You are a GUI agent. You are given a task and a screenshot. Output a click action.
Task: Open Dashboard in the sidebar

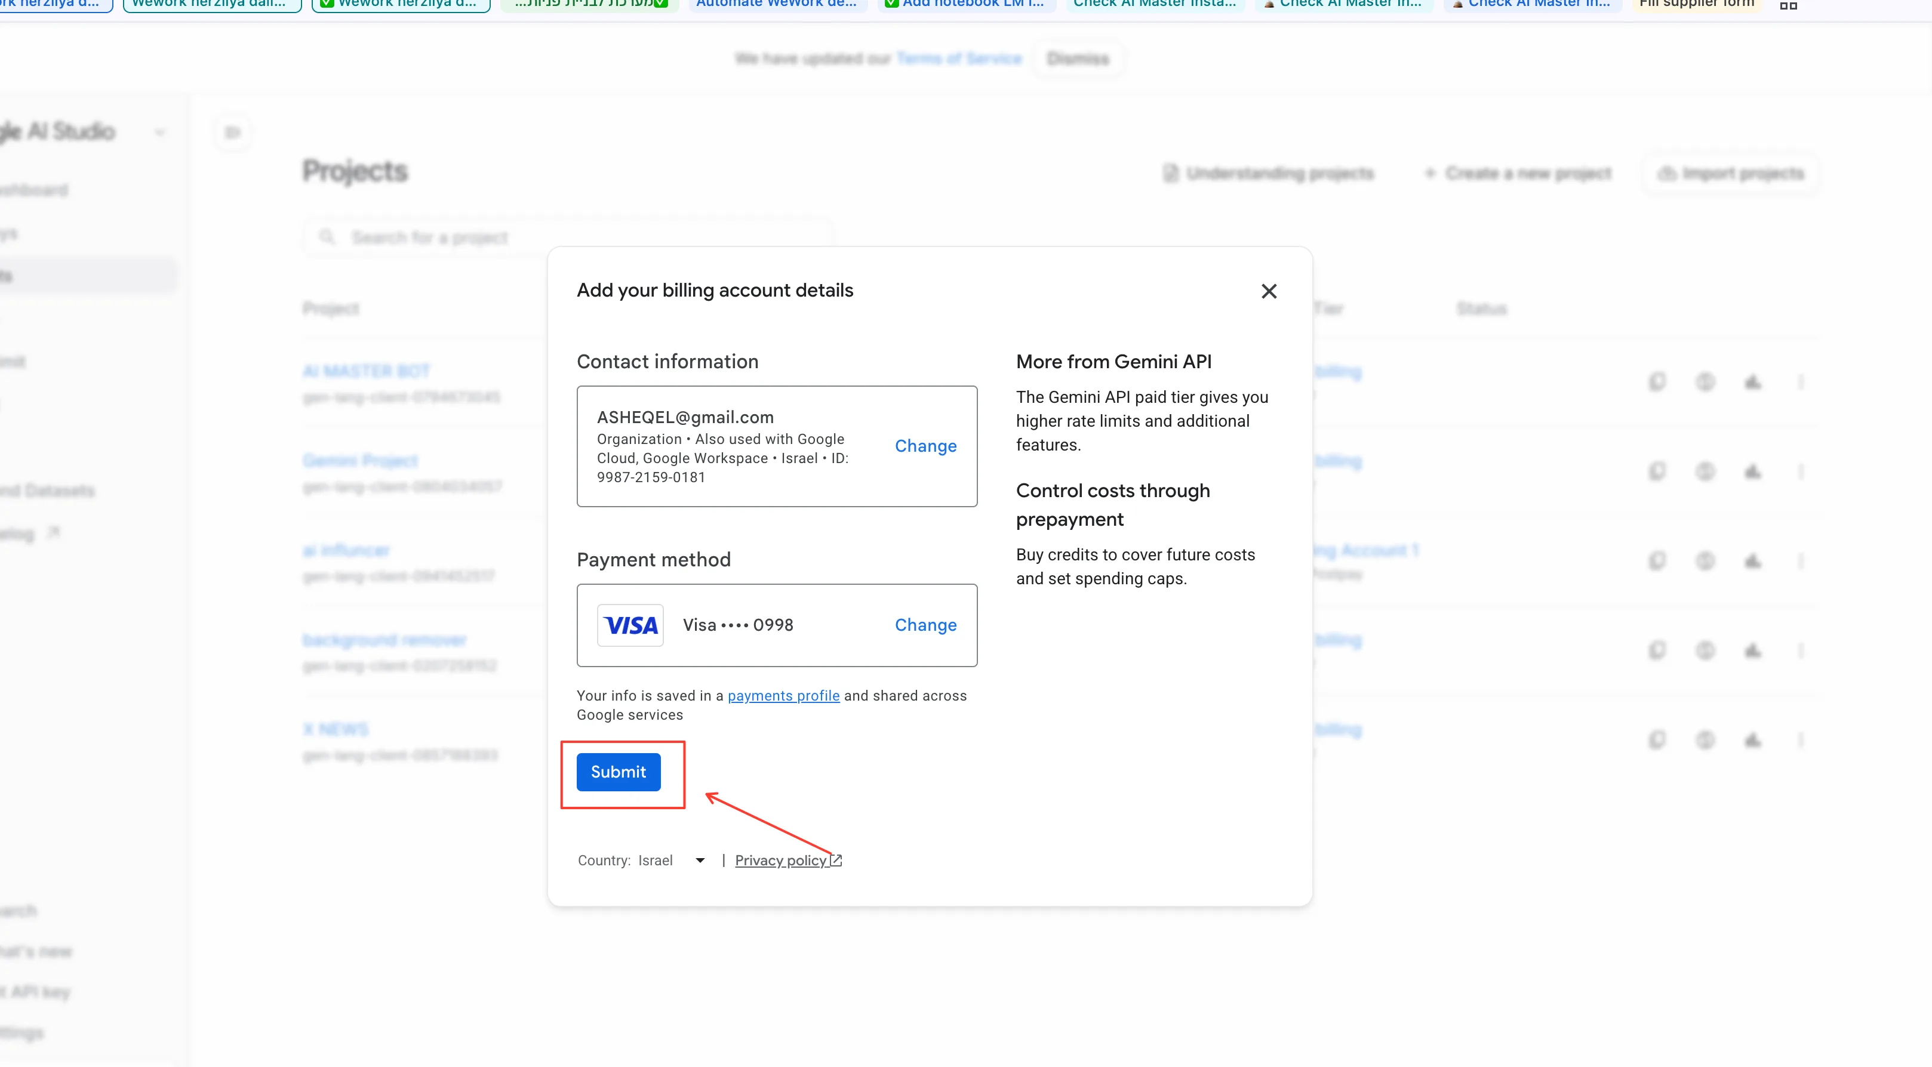click(x=34, y=190)
